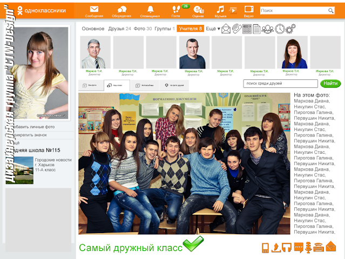Click the orange open envelope icon

(331, 246)
